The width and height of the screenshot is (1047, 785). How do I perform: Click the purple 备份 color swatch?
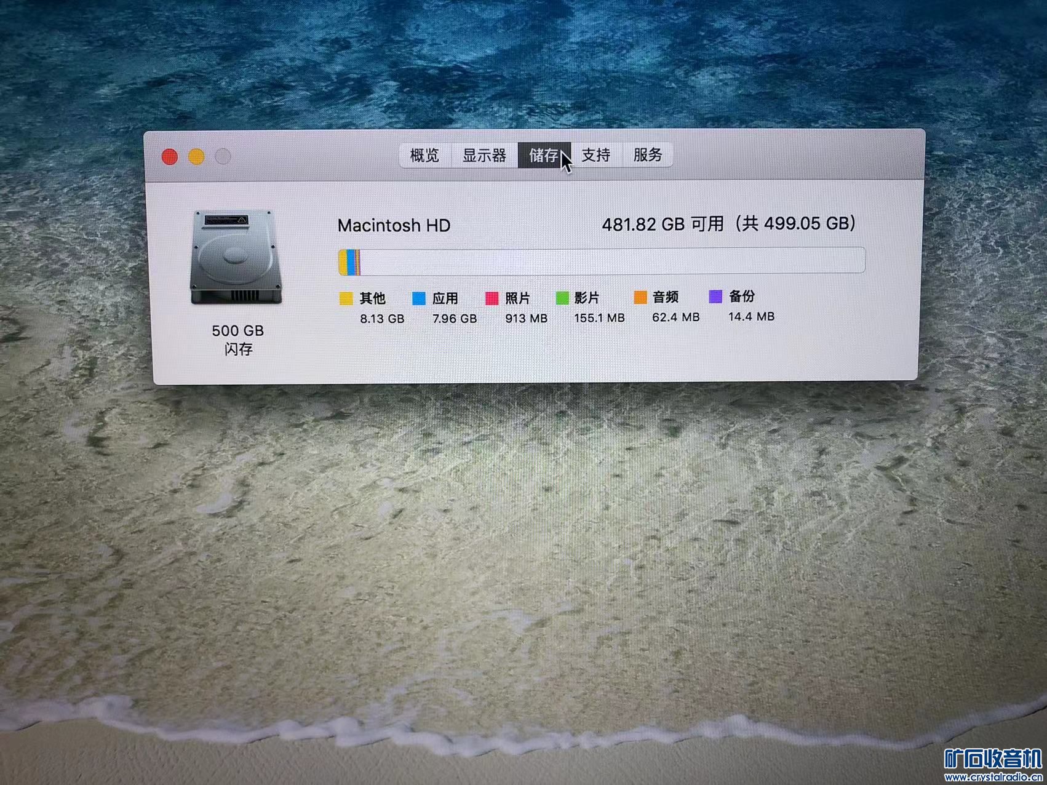pyautogui.click(x=715, y=297)
